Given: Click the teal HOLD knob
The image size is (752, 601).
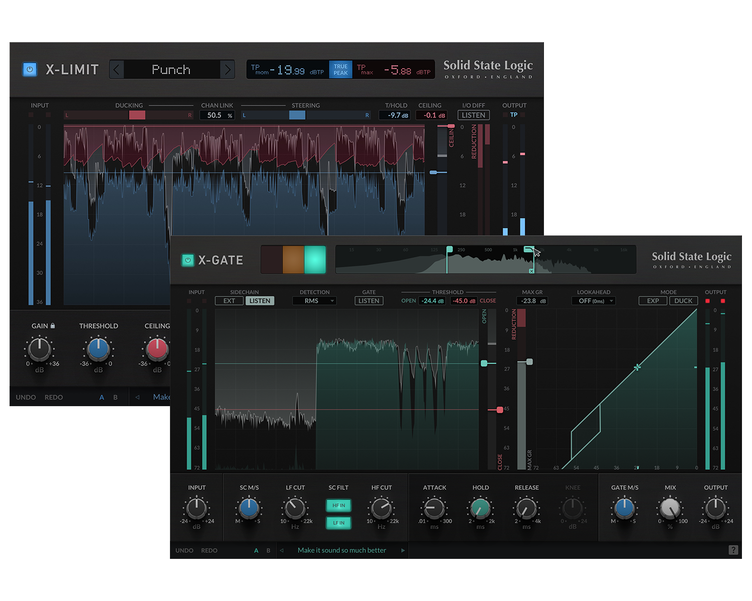Looking at the screenshot, I should [x=480, y=508].
